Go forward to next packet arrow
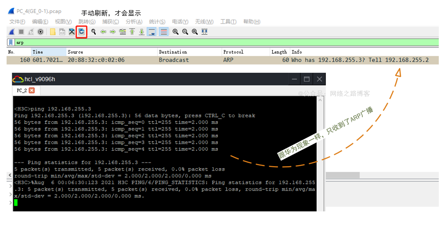448x225 pixels. coord(113,32)
